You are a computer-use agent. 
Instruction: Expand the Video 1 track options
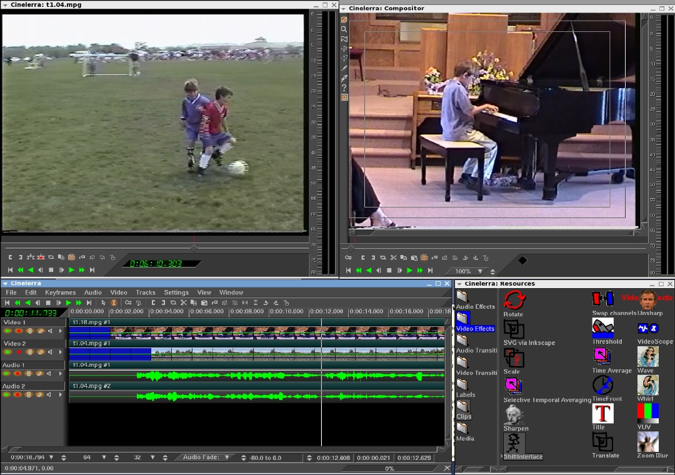[x=61, y=331]
